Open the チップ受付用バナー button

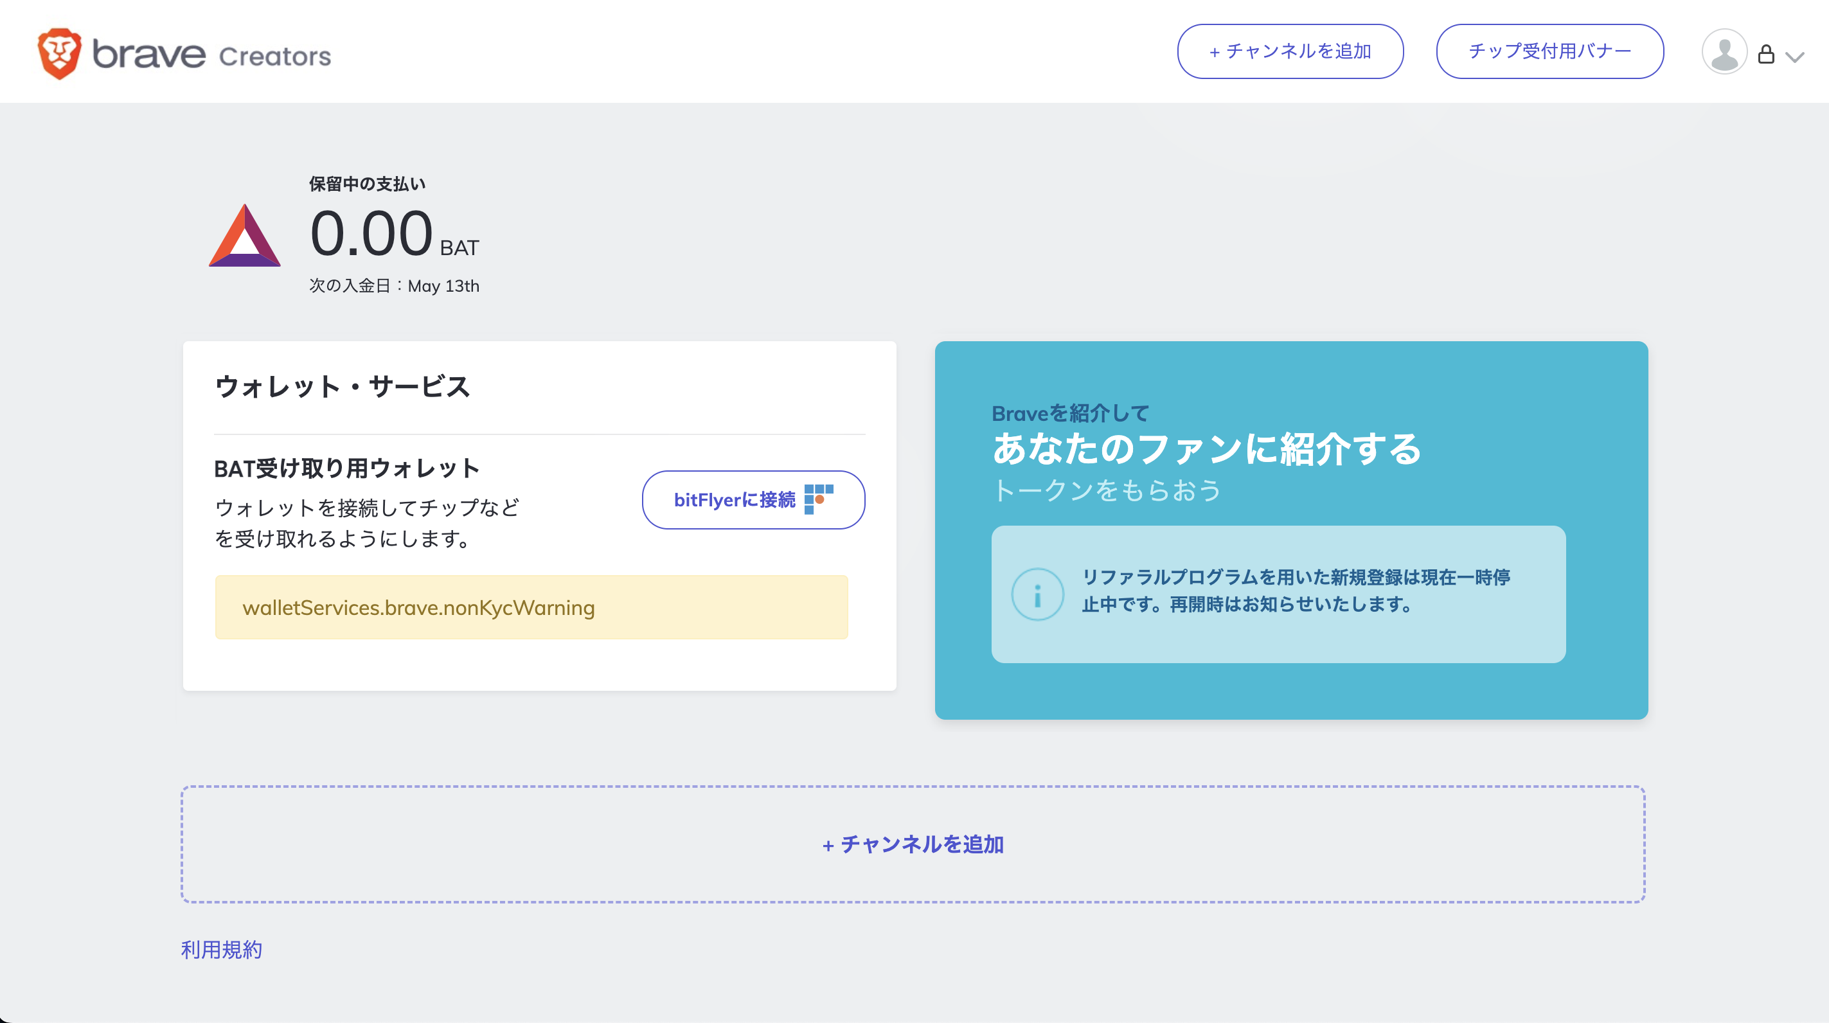1550,51
